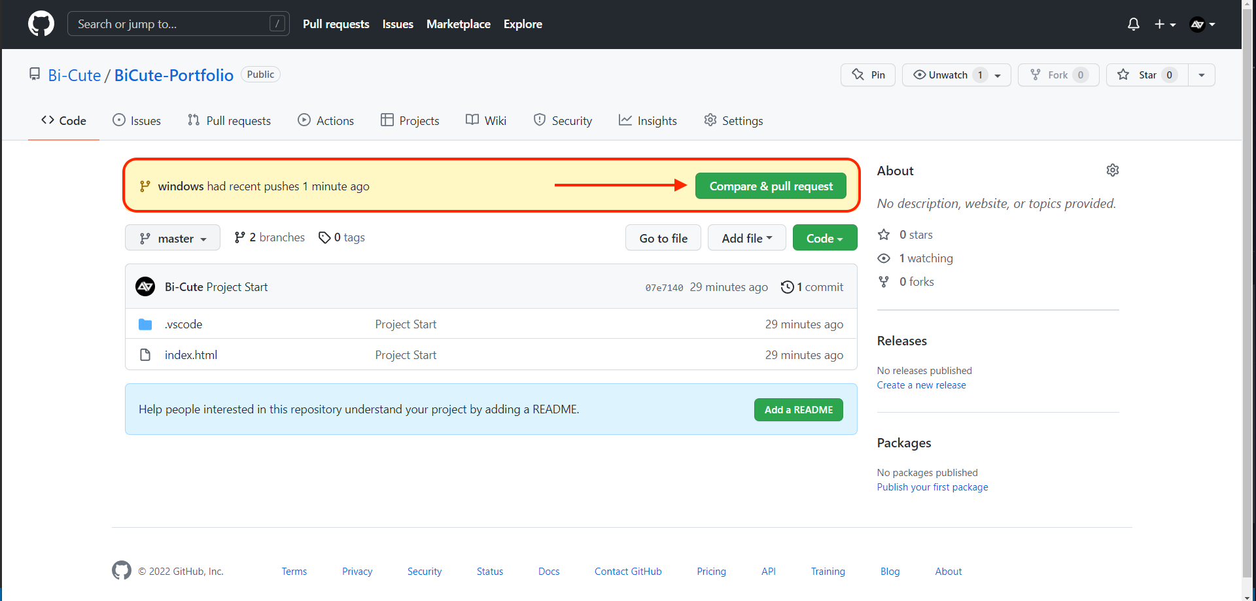The width and height of the screenshot is (1256, 601).
Task: Open Status in the footer
Action: coord(490,572)
